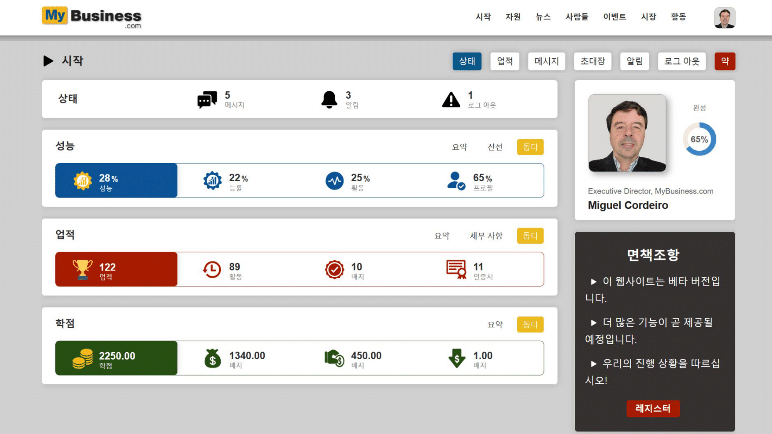Click the notifications bell icon

329,100
